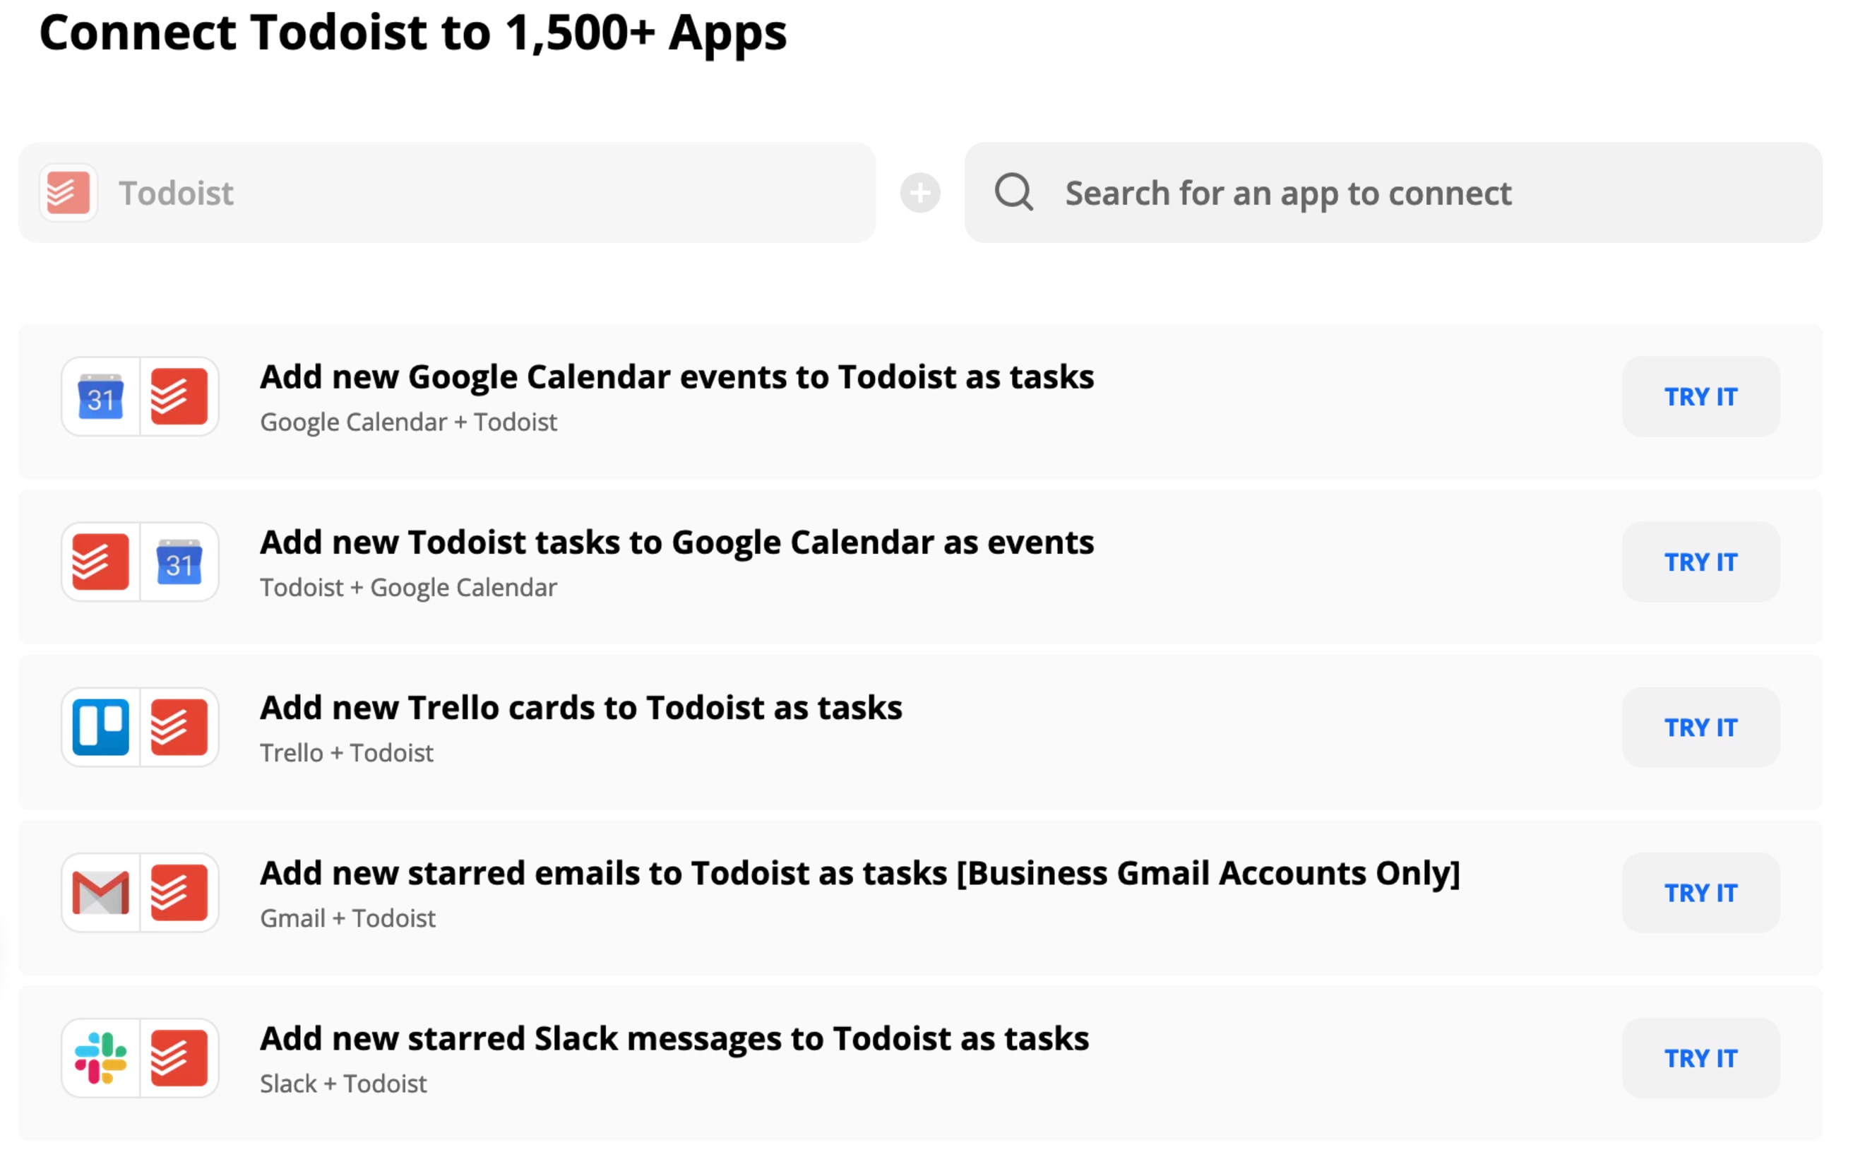Click the Todoist icon in the Gmail row

coord(179,892)
